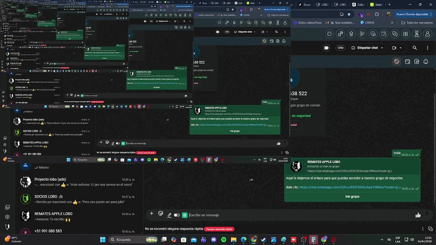Bookmark the page with the outermost star icon
Viewport: 436px width, 245px height.
(349, 14)
